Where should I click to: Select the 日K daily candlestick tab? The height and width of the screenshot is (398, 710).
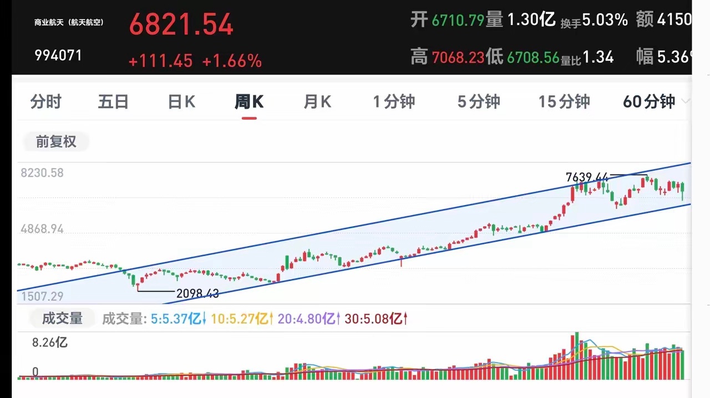click(x=181, y=102)
